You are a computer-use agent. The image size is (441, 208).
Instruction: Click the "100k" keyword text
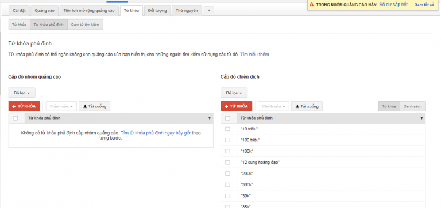pyautogui.click(x=247, y=151)
